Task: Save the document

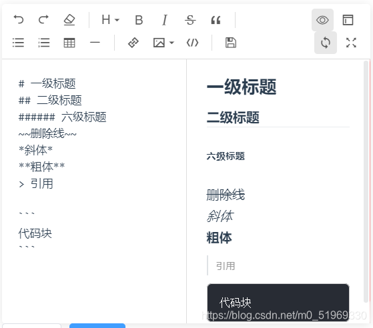Action: click(231, 43)
